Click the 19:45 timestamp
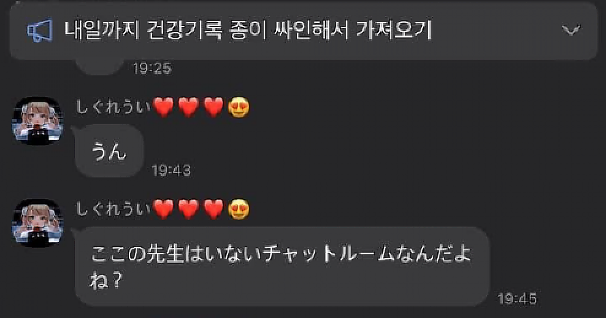The height and width of the screenshot is (318, 606). [517, 299]
